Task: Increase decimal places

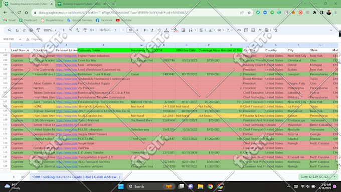Action: pos(85,30)
